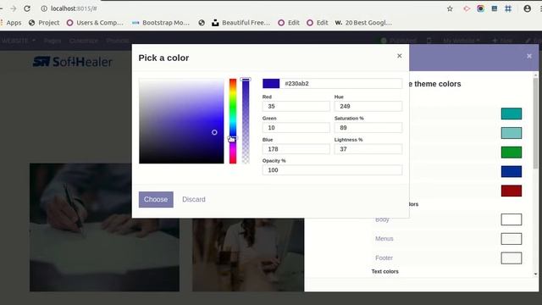Click the Blue value field
542x305 pixels.
296,149
